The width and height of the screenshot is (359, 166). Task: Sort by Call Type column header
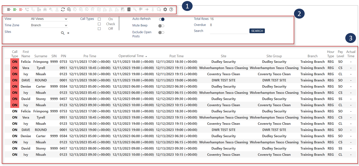(15, 54)
